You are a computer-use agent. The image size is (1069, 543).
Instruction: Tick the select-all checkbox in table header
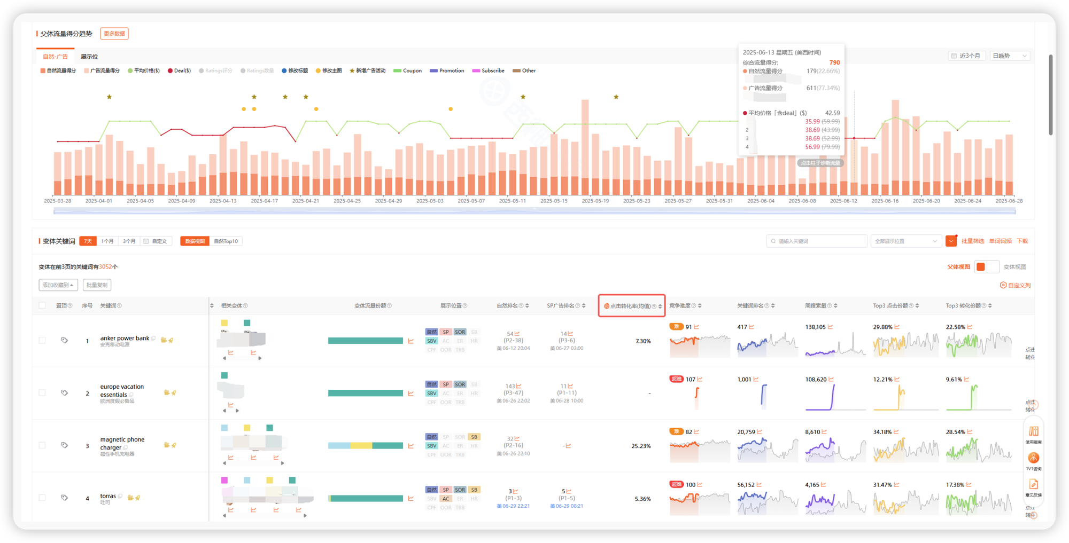click(x=42, y=305)
